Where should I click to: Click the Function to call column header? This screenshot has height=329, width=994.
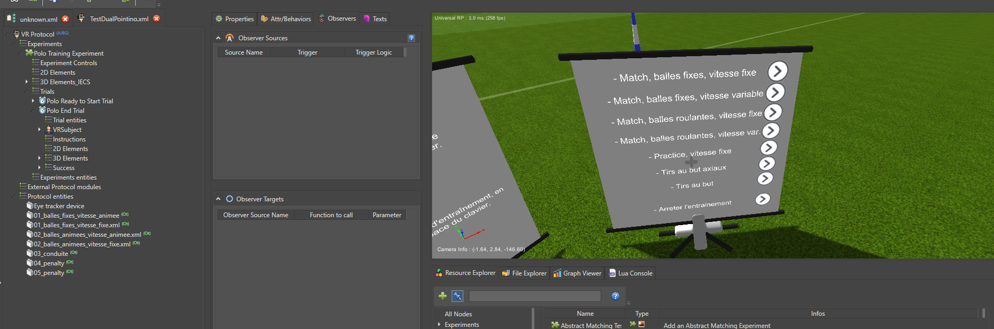tap(331, 215)
